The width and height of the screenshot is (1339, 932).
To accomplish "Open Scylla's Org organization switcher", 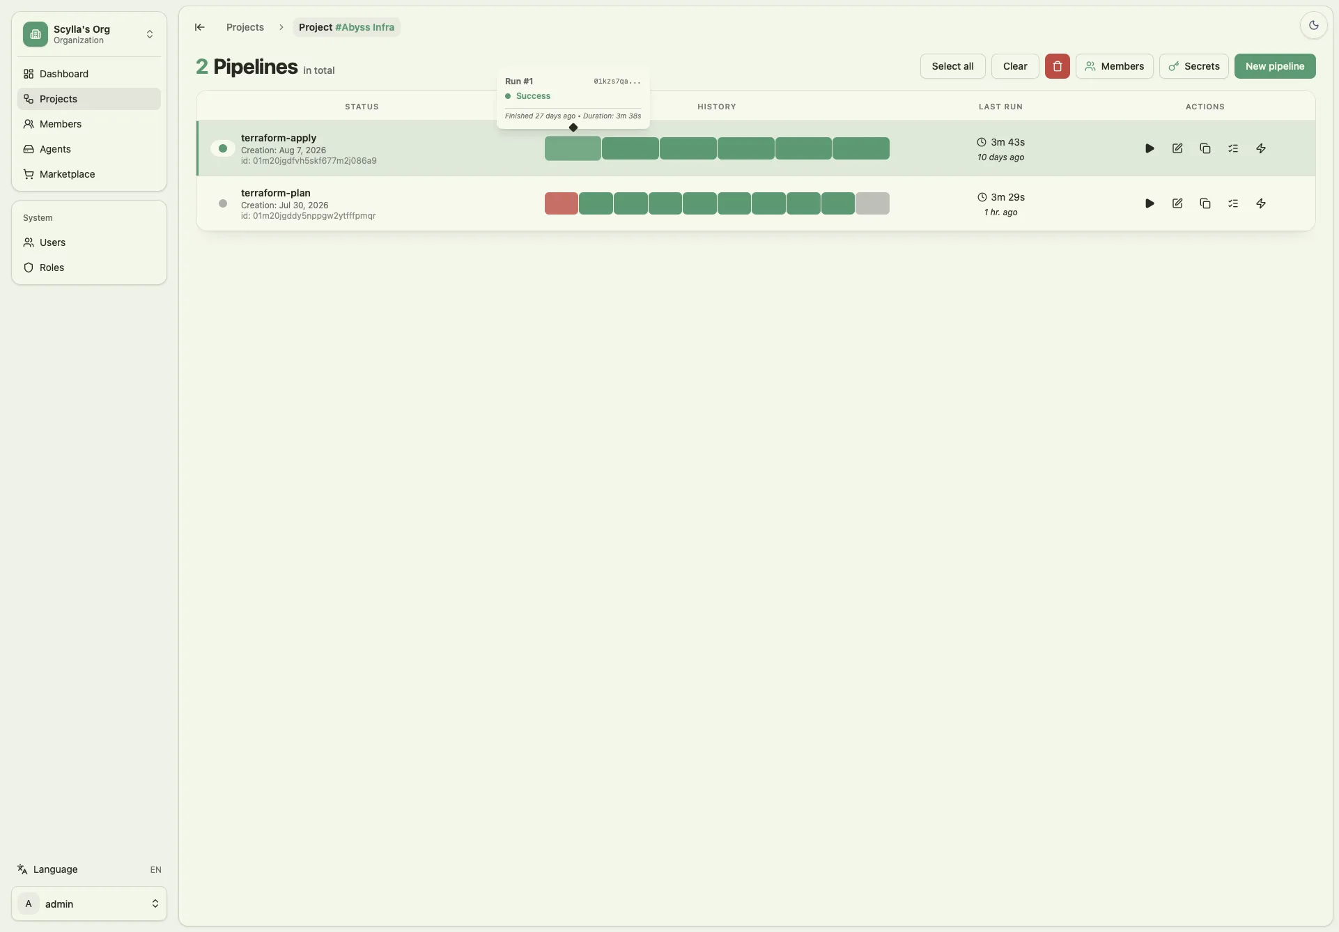I will tap(89, 34).
